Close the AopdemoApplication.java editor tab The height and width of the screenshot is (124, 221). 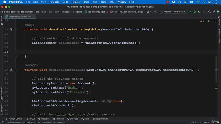pyautogui.click(x=33, y=17)
